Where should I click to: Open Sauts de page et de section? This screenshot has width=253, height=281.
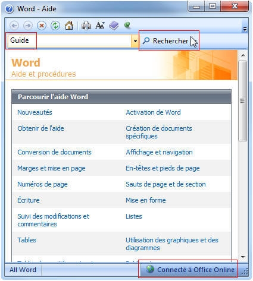(x=165, y=184)
